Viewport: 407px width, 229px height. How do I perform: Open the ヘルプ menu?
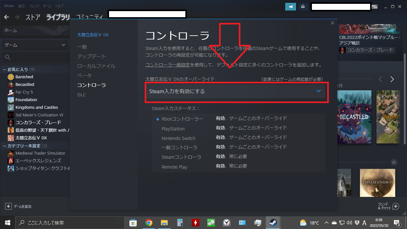(59, 6)
